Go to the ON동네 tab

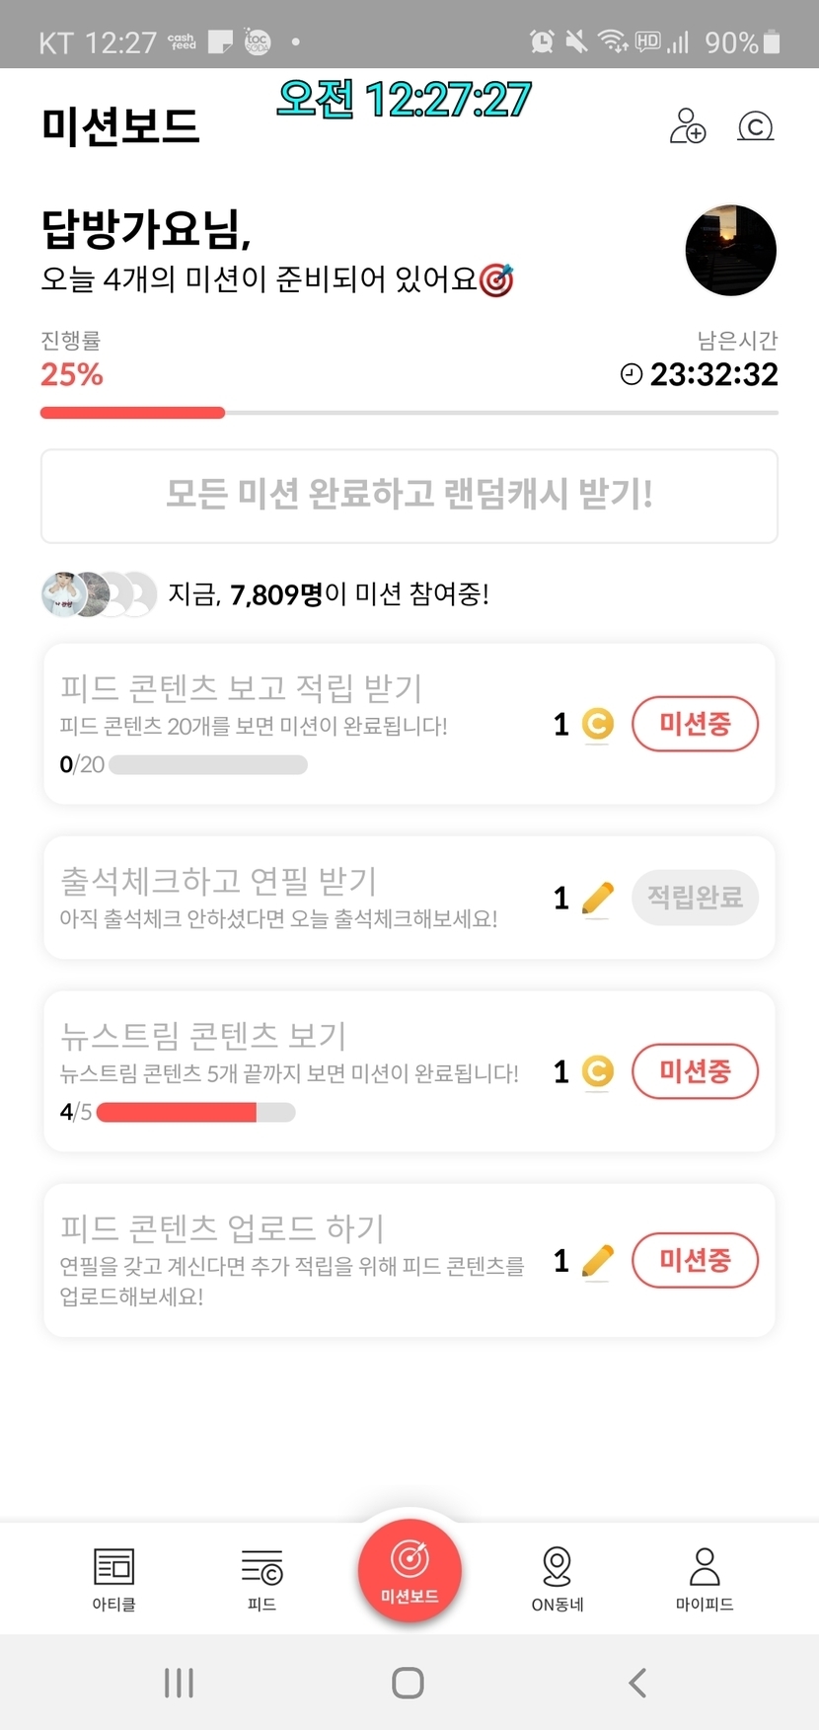click(558, 1578)
